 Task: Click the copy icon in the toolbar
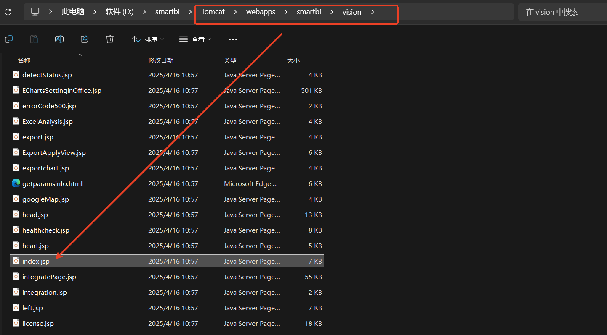[x=9, y=39]
